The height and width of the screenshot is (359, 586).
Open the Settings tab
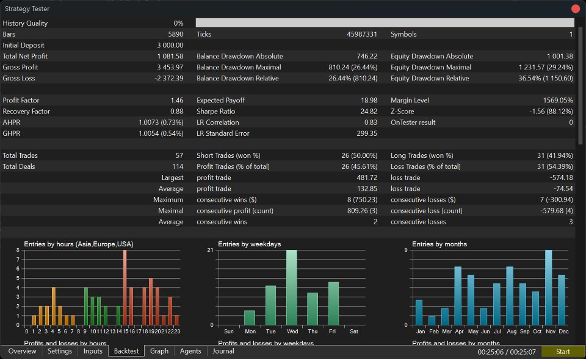pos(59,351)
